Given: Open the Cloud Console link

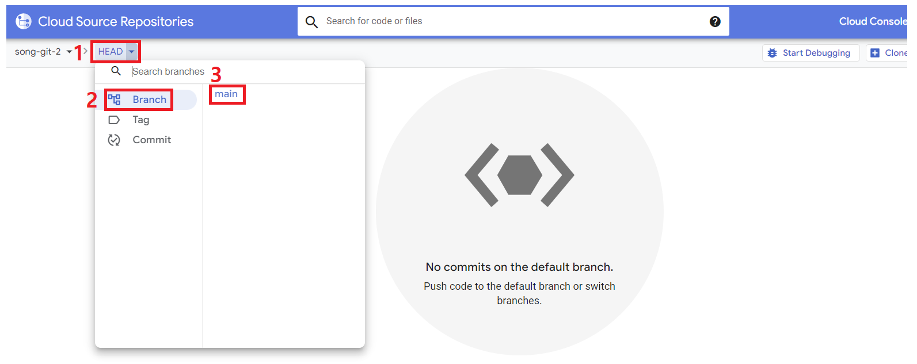Looking at the screenshot, I should click(873, 21).
